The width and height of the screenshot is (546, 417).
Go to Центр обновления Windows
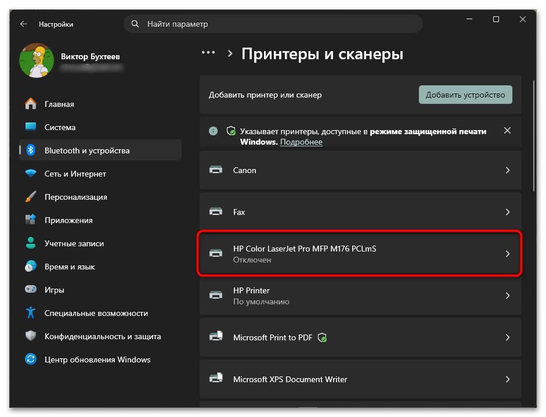100,359
